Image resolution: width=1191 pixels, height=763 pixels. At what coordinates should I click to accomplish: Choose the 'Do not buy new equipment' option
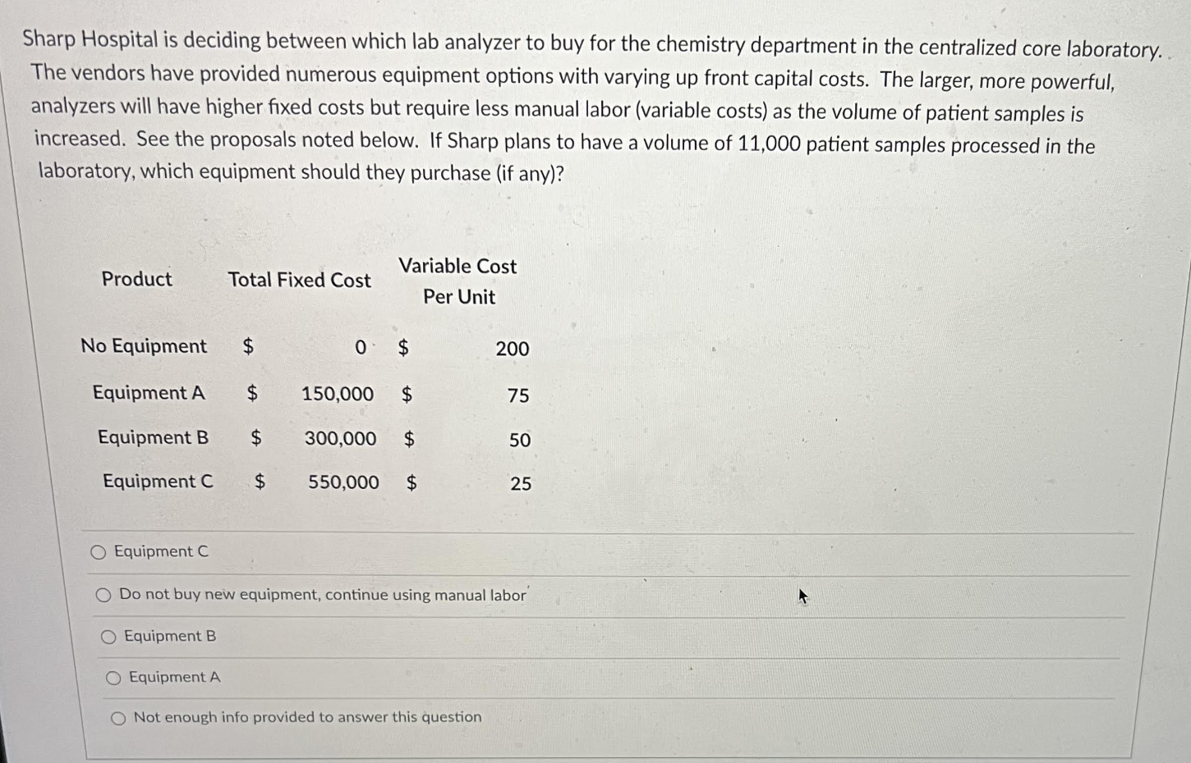(x=104, y=594)
